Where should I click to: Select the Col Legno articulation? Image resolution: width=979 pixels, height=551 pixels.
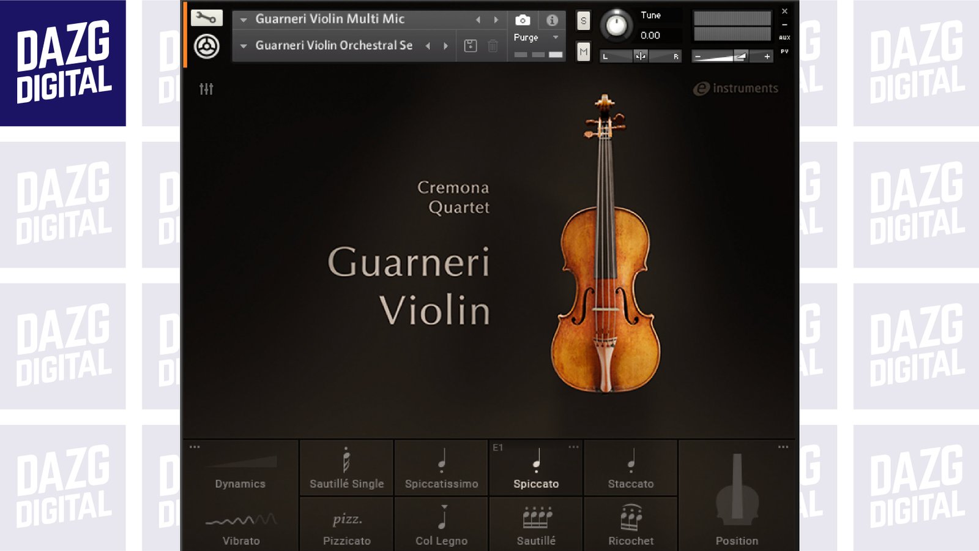click(441, 525)
